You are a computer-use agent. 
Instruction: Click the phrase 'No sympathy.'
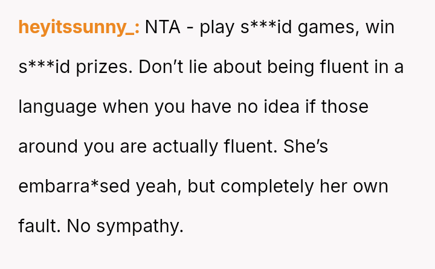(124, 226)
